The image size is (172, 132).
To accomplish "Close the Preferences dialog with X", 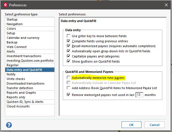I will click(166, 5).
